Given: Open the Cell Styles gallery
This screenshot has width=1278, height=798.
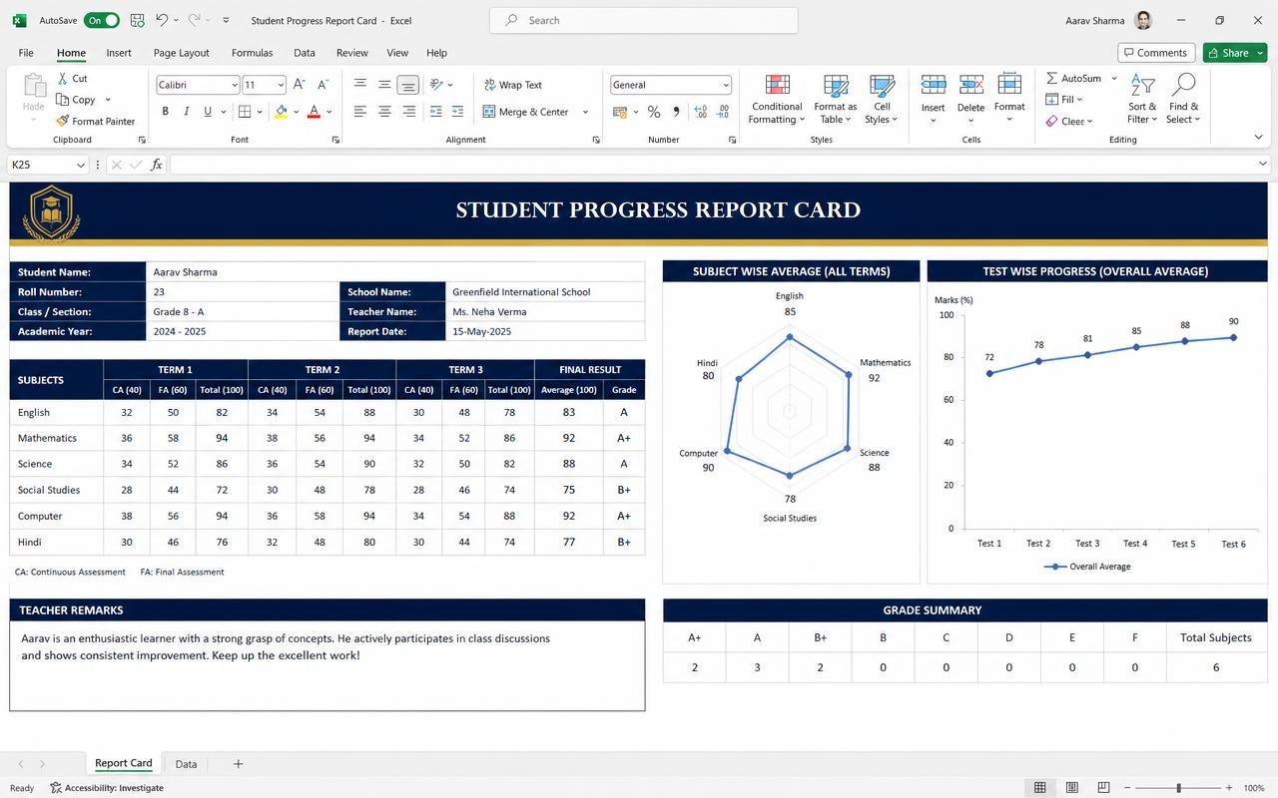Looking at the screenshot, I should coord(882,99).
